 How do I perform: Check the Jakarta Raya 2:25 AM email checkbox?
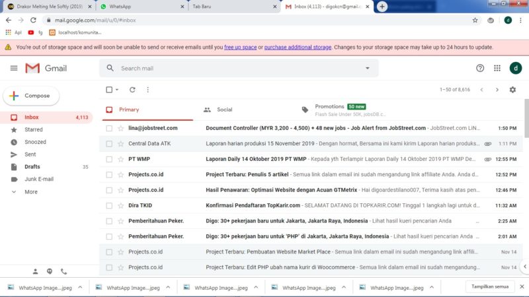109,221
